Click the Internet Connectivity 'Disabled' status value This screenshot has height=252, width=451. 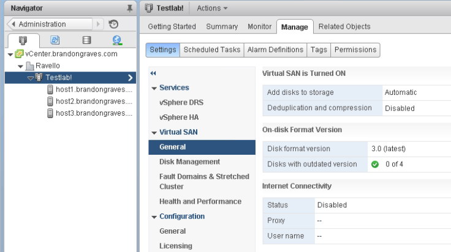coord(332,205)
